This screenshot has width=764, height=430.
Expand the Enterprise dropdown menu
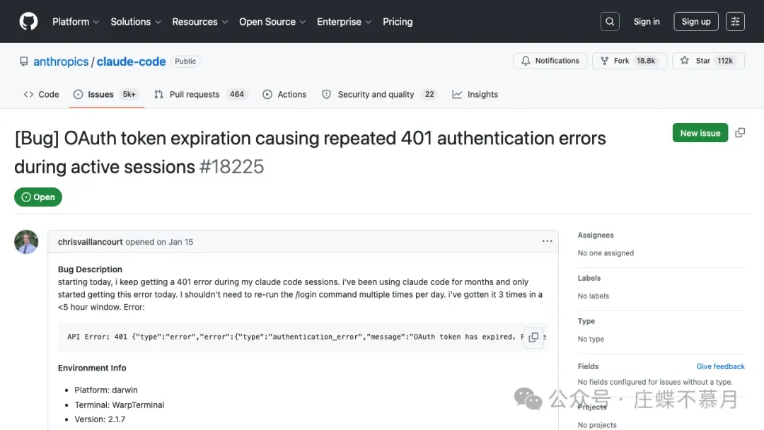coord(344,22)
